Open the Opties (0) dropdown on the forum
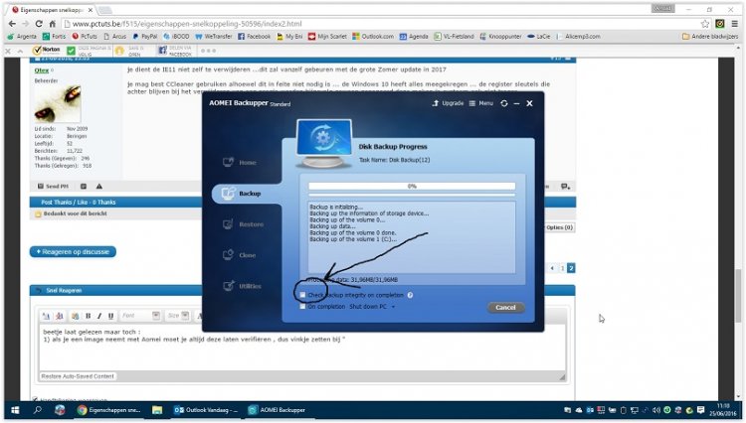Viewport: 746px width, 423px height. click(559, 227)
